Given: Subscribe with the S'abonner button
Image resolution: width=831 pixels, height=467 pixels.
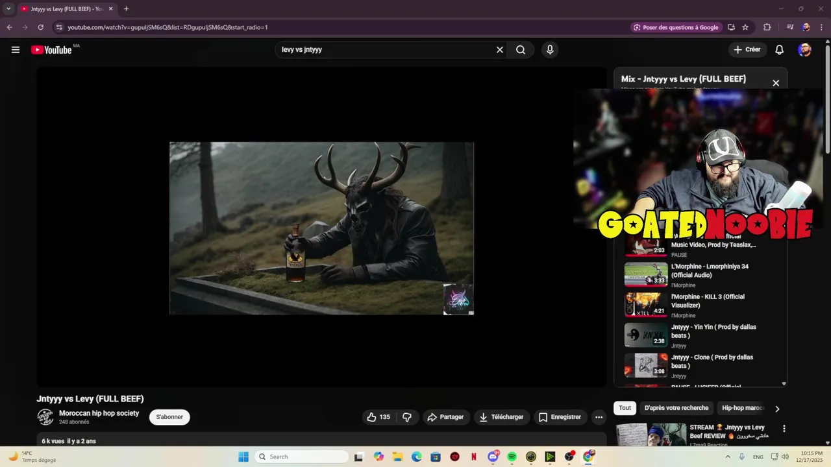Looking at the screenshot, I should (x=169, y=417).
